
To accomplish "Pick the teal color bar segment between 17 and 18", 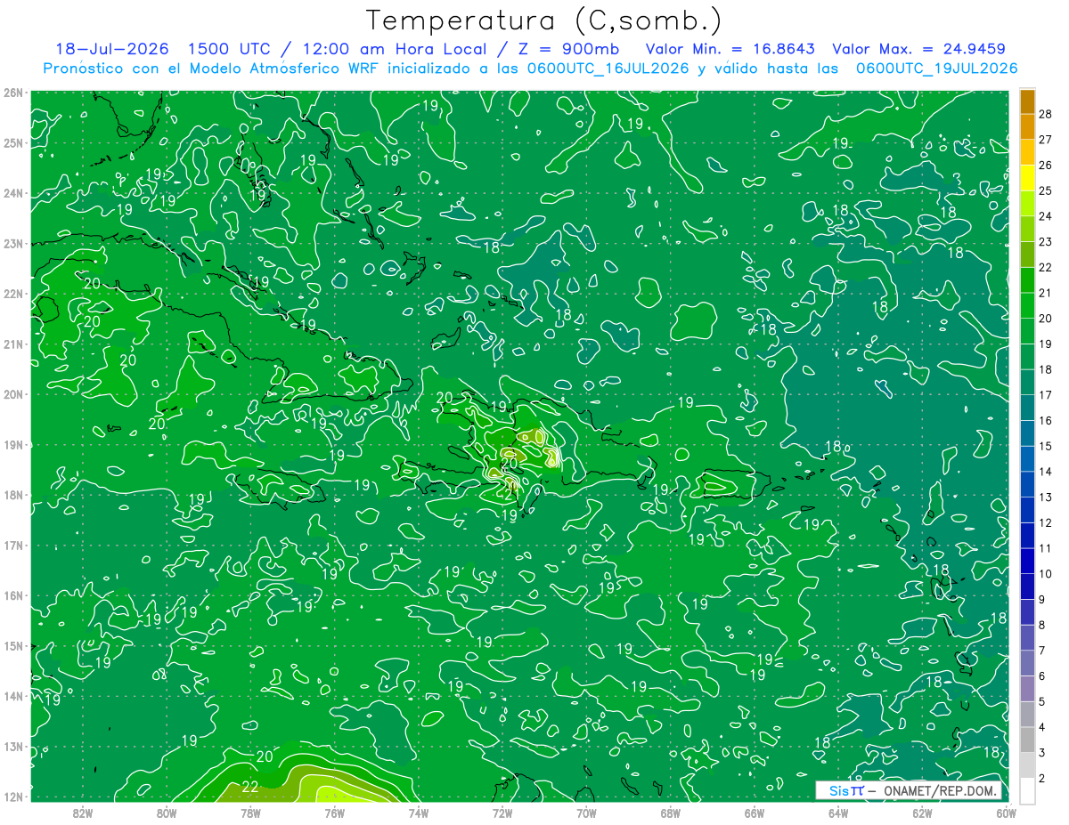I will click(1028, 382).
